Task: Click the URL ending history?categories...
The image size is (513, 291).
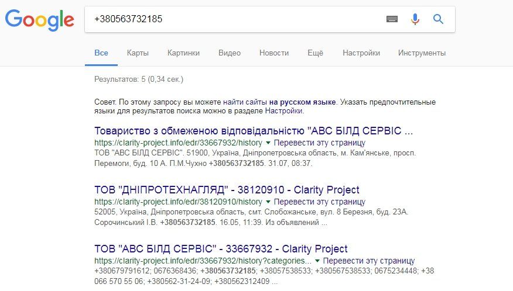Action: pyautogui.click(x=203, y=261)
